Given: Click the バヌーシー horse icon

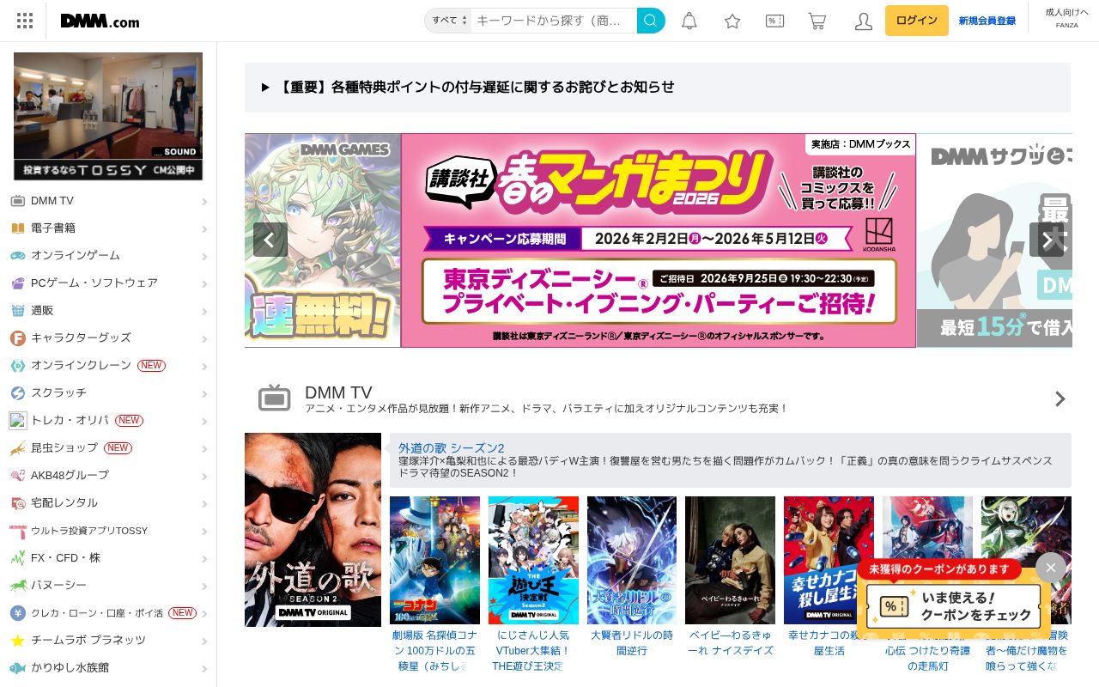Looking at the screenshot, I should [x=18, y=585].
